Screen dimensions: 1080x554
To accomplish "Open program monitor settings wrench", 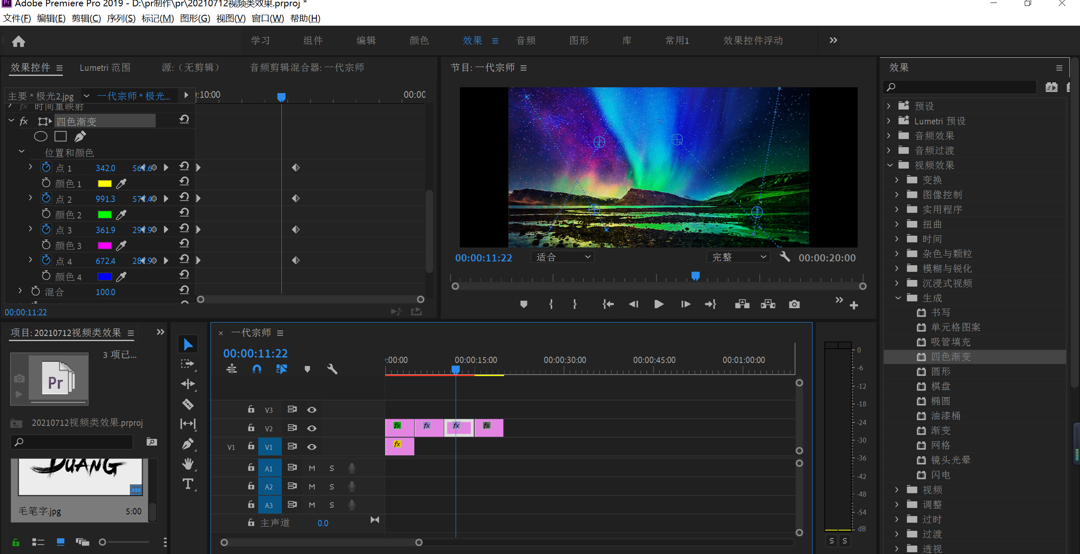I will pos(785,257).
